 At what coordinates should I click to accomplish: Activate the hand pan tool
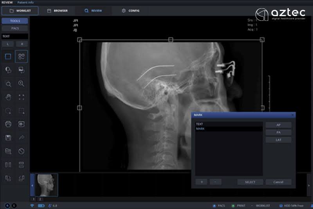pos(8,97)
